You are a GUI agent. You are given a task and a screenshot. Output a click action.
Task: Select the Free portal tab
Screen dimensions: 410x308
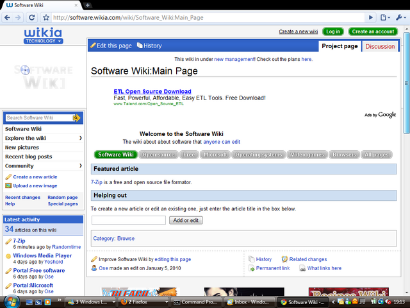(x=189, y=155)
